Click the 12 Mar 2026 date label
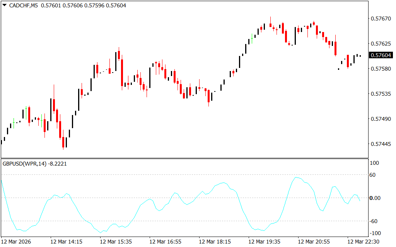The height and width of the screenshot is (247, 396). (x=17, y=242)
